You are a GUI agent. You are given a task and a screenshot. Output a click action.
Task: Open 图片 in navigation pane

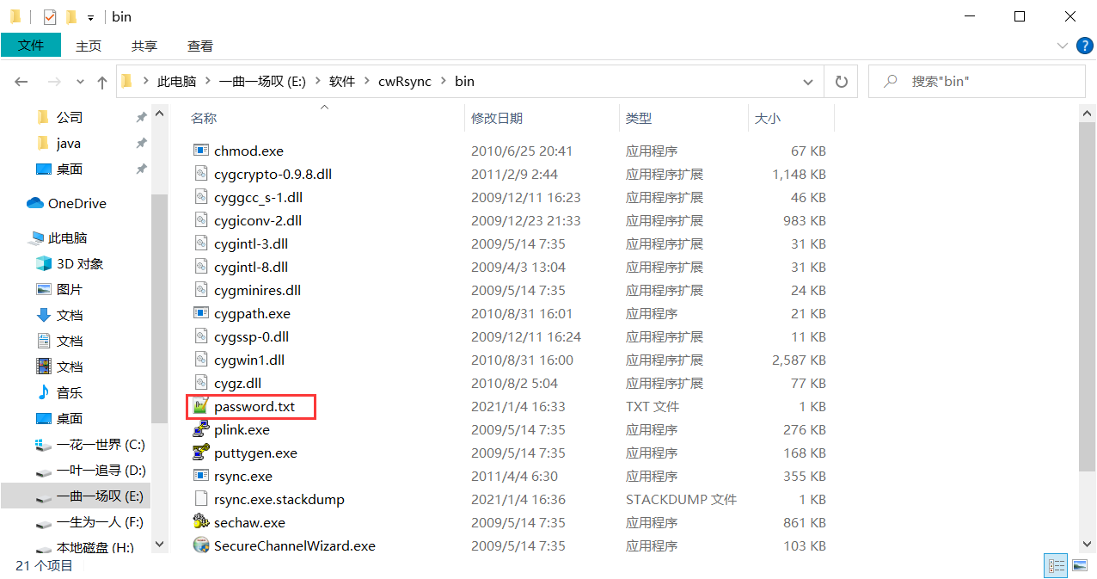[70, 290]
